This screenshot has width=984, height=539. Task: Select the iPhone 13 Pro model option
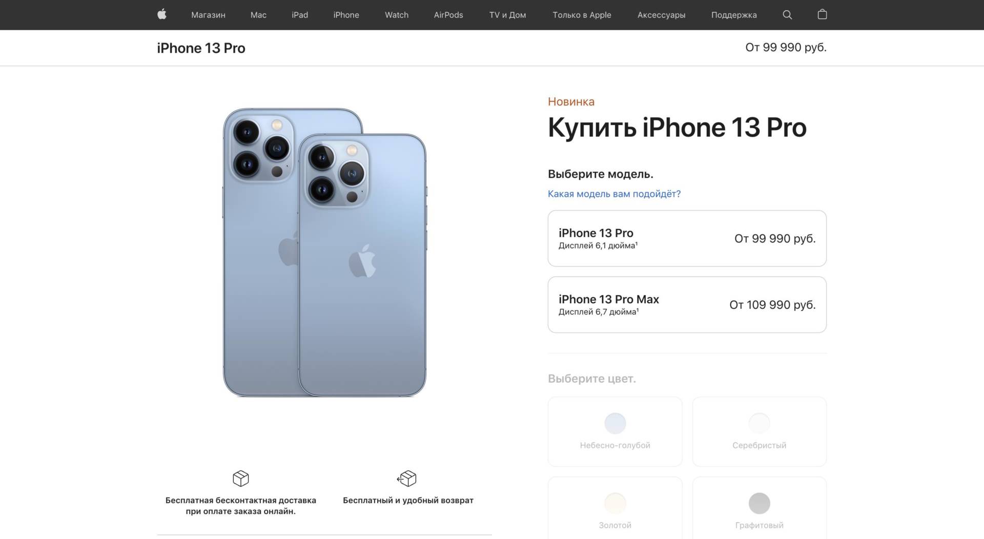687,238
